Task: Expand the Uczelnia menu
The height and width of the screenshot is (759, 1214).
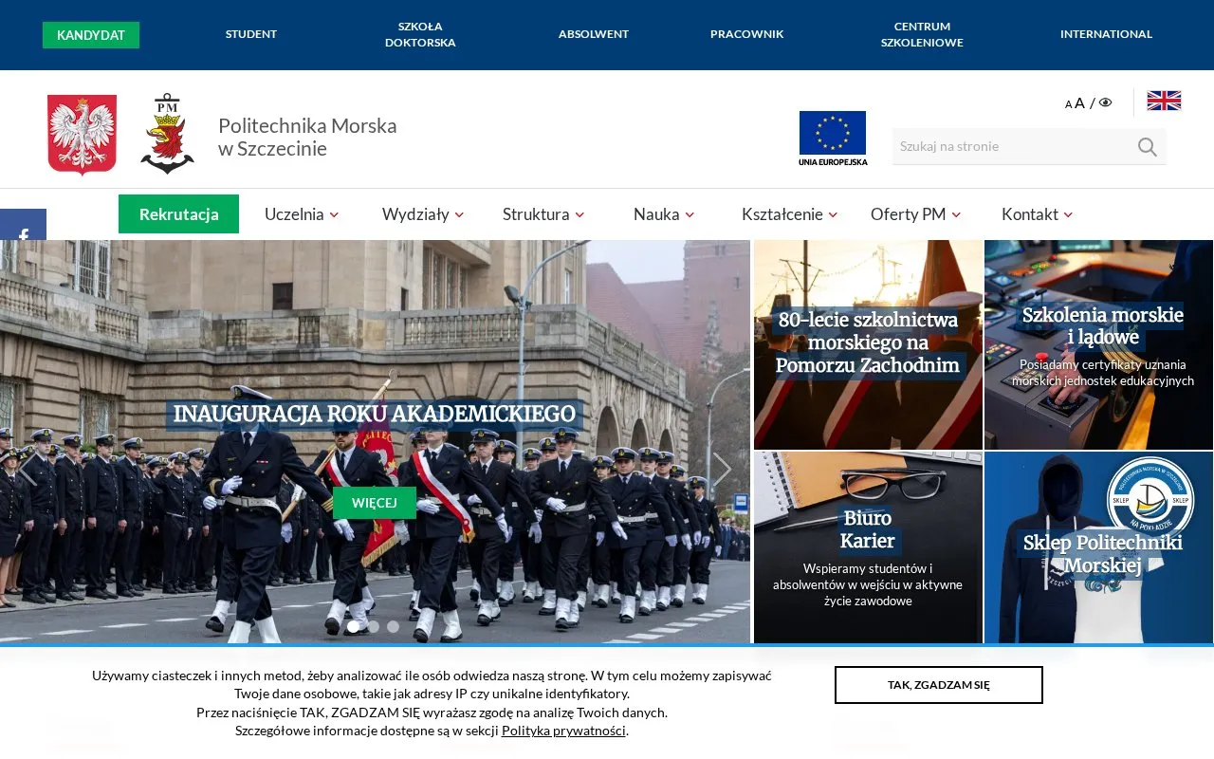Action: (x=302, y=214)
